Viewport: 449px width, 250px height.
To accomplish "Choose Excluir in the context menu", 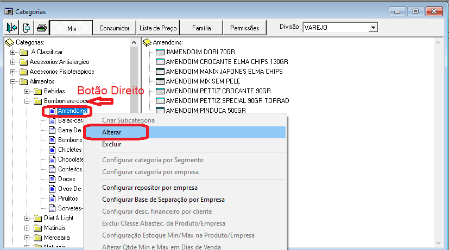I will coord(185,144).
